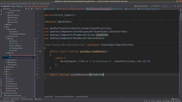Open the TODO tool window
Screen dimensions: 182x102
6,99
